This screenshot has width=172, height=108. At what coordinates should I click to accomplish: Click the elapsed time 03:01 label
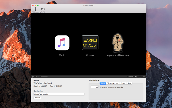coord(37,77)
